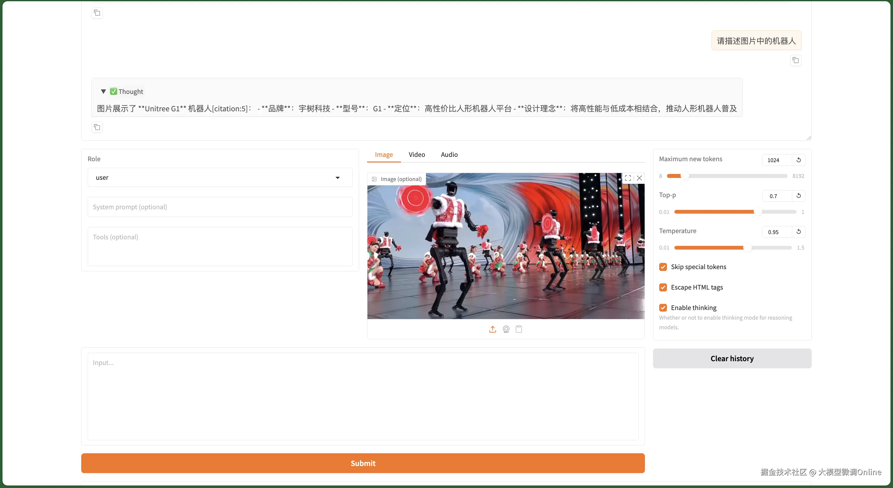Click the paste from clipboard icon
The height and width of the screenshot is (488, 893).
point(519,329)
